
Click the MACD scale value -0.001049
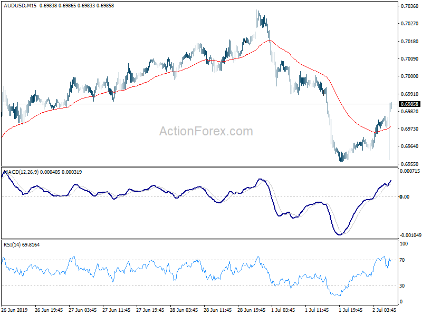pyautogui.click(x=410, y=235)
